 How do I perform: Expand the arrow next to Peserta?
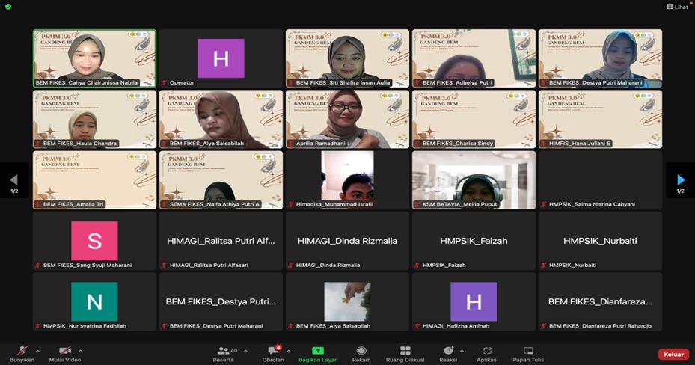click(245, 350)
